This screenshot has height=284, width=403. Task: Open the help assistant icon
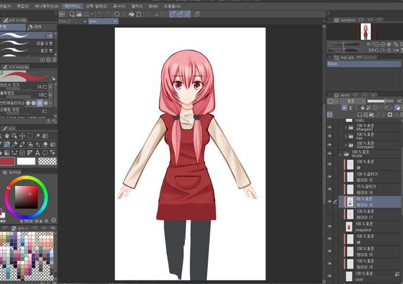(197, 14)
